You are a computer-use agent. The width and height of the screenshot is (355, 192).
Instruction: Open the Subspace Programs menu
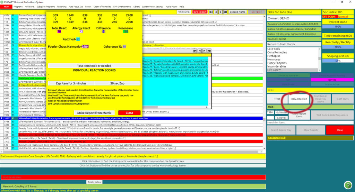(x=46, y=7)
